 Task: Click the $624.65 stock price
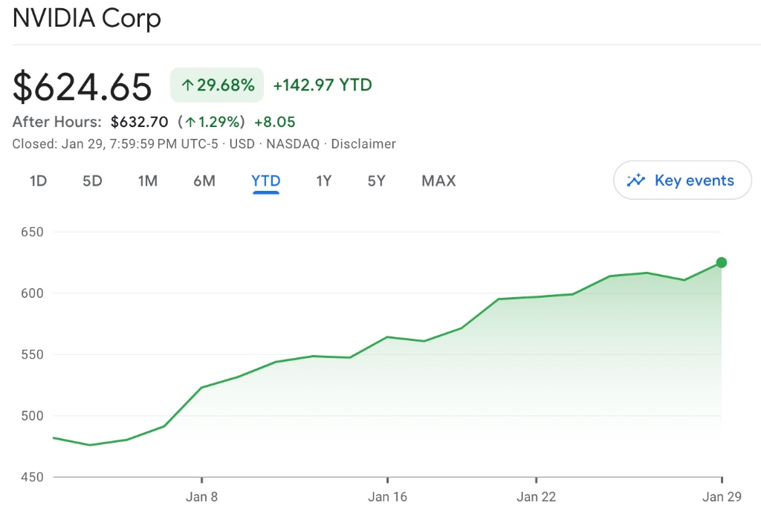point(82,87)
